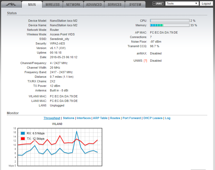Select Transmit CCQ value 98.7 %

click(x=155, y=46)
